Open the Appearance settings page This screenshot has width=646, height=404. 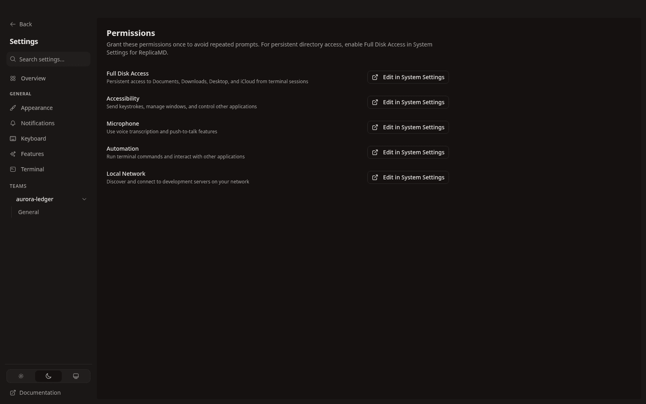click(48, 108)
